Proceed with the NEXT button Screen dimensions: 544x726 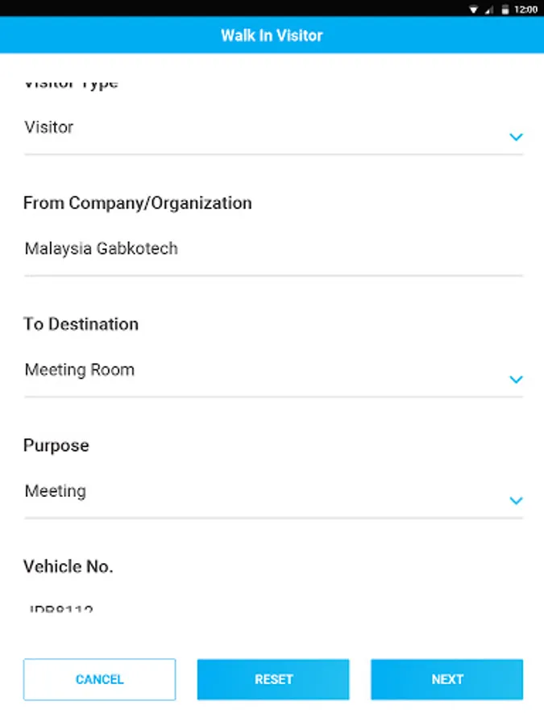click(x=446, y=679)
